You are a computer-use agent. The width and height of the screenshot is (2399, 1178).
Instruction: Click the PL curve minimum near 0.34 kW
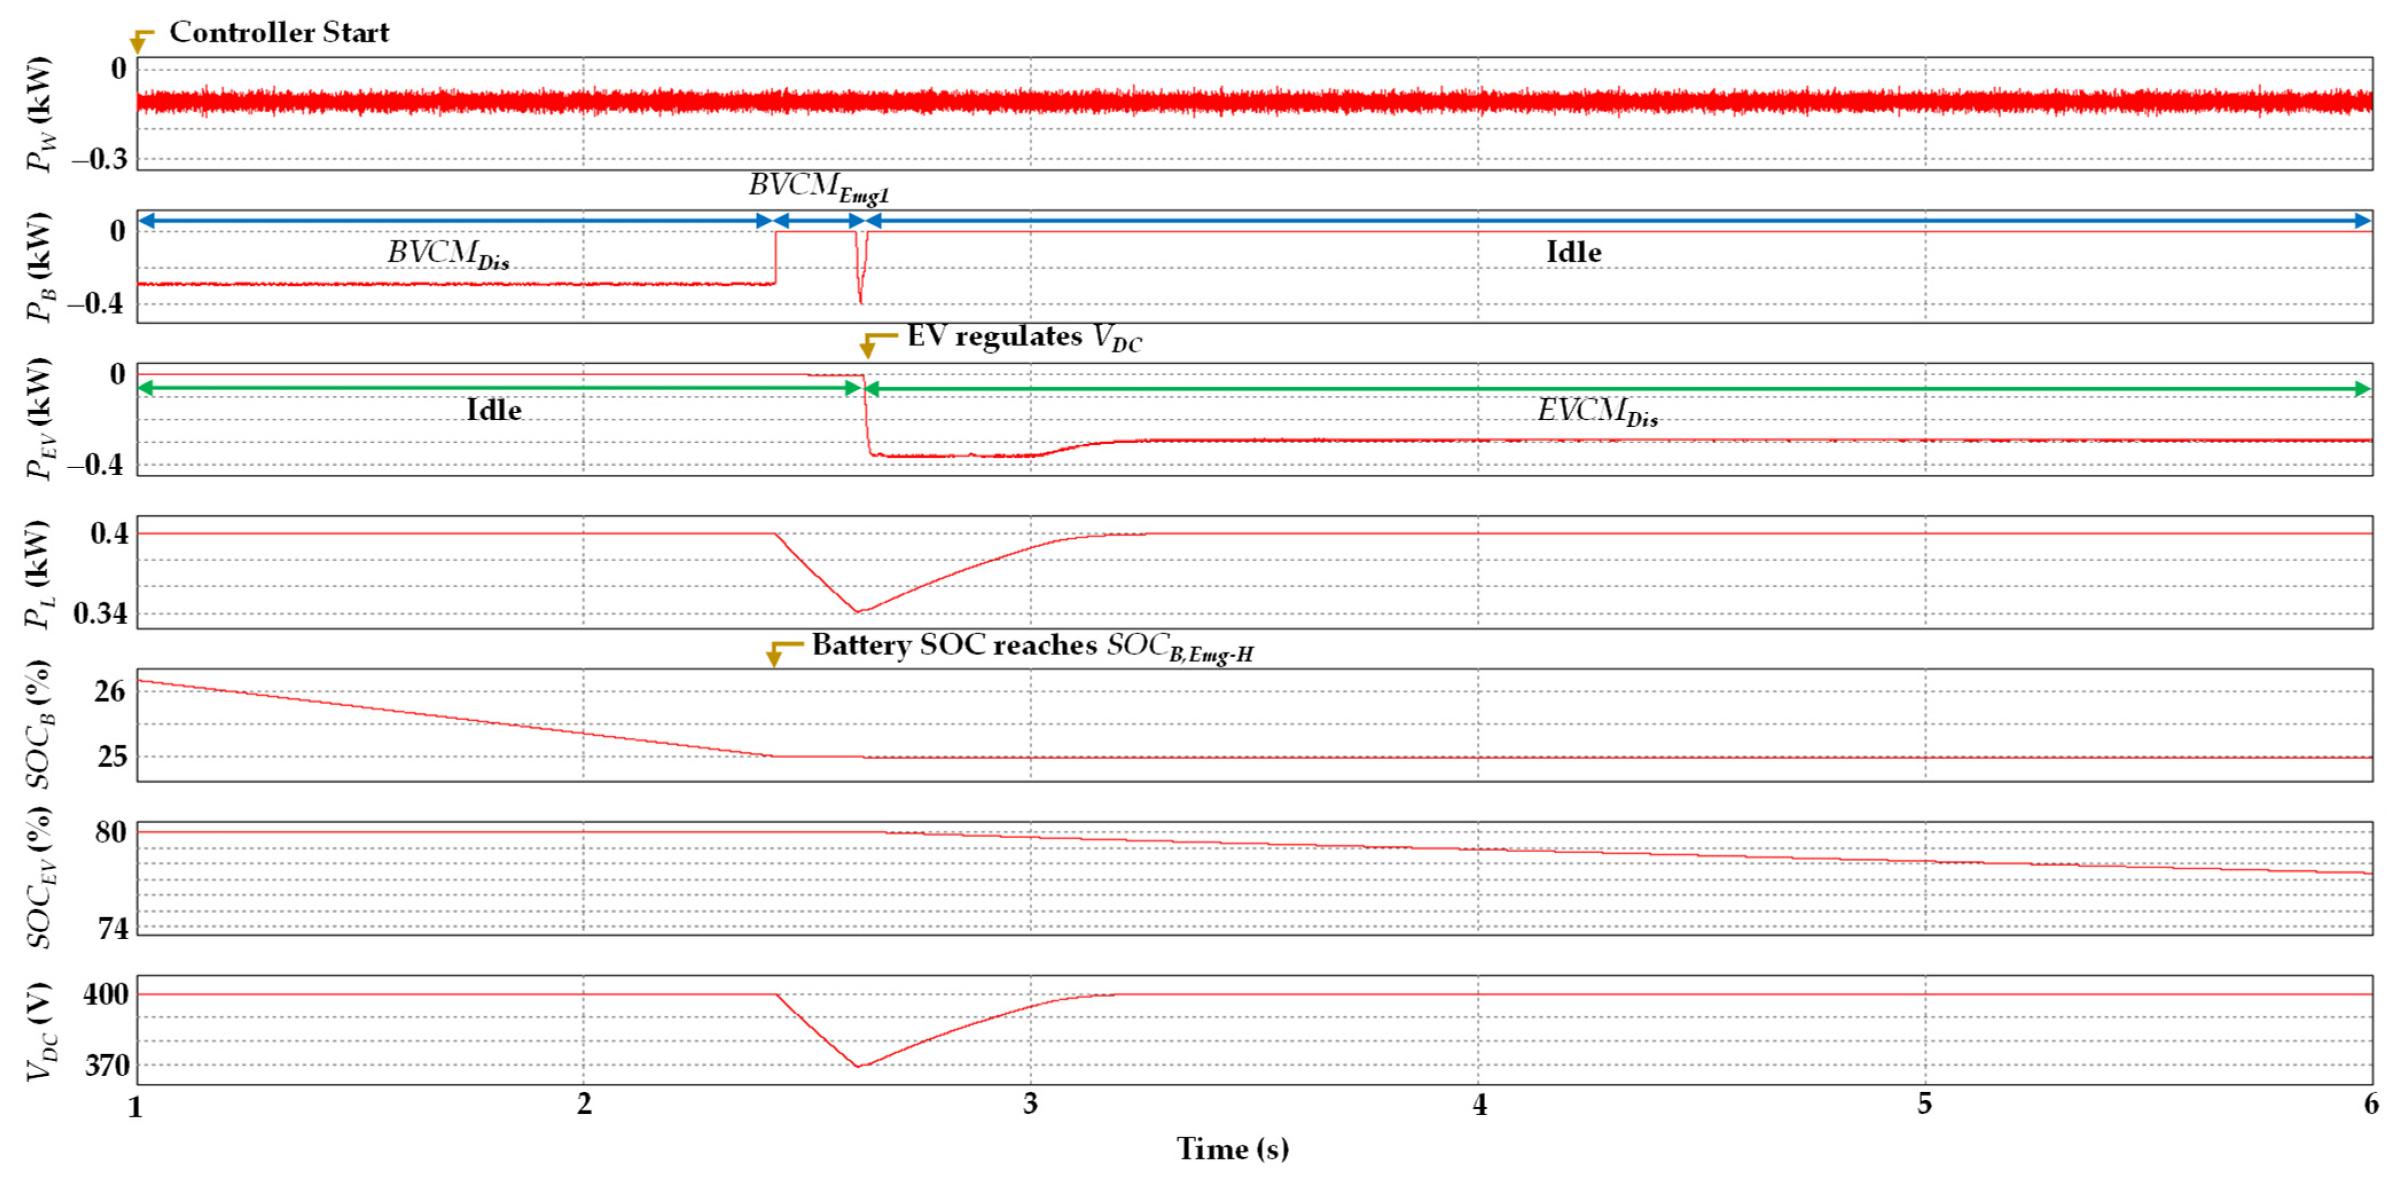(x=859, y=610)
